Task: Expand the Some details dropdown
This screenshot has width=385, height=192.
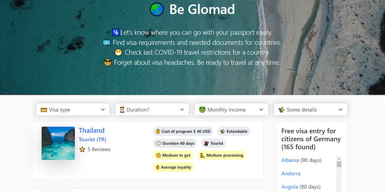Action: [311, 109]
